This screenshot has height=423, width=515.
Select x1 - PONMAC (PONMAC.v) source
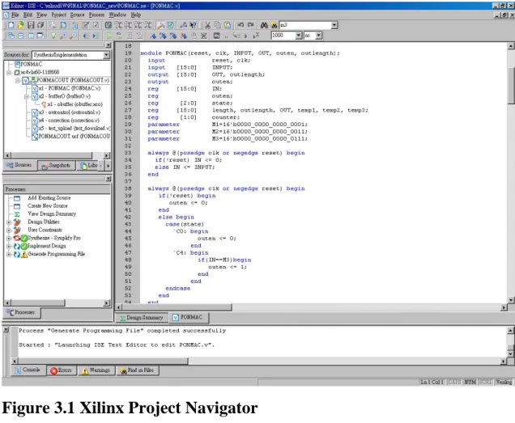tap(70, 88)
